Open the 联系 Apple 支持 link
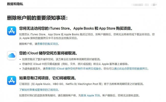 pyautogui.click(x=90, y=96)
